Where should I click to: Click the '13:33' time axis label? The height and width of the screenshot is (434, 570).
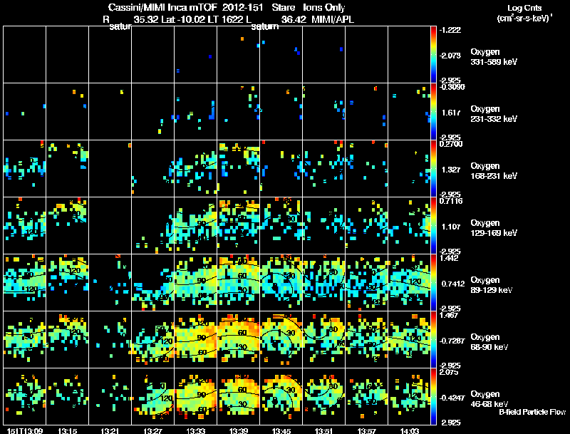(195, 430)
